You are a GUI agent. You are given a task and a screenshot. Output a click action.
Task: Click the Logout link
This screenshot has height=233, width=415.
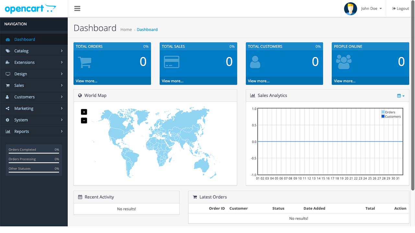[400, 9]
